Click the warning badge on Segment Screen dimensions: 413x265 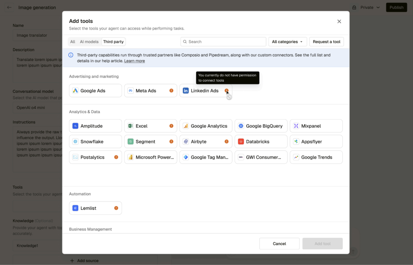[171, 141]
